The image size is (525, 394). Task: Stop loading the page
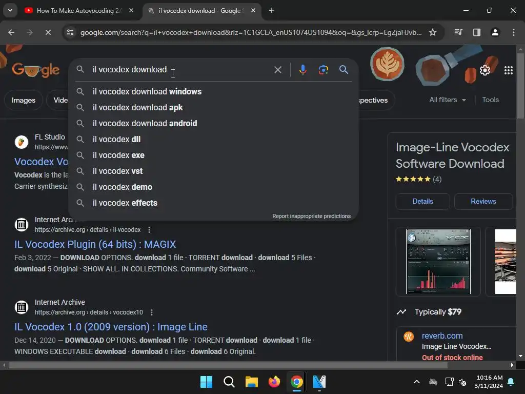click(x=48, y=32)
